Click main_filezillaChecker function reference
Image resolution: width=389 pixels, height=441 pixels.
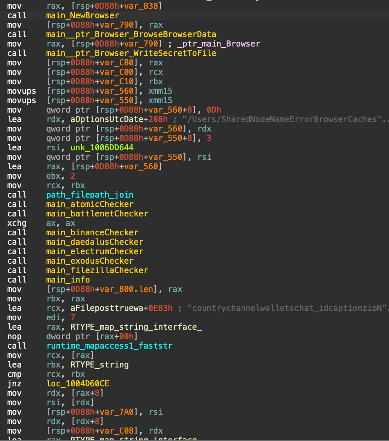(97, 270)
